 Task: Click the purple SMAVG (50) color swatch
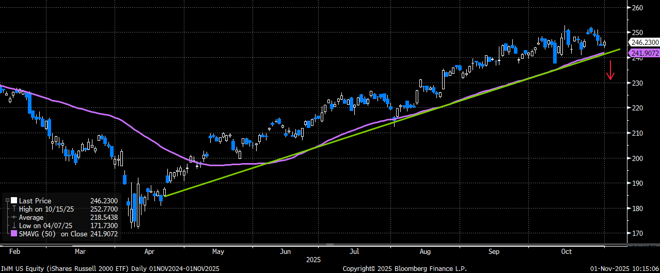[x=14, y=234]
